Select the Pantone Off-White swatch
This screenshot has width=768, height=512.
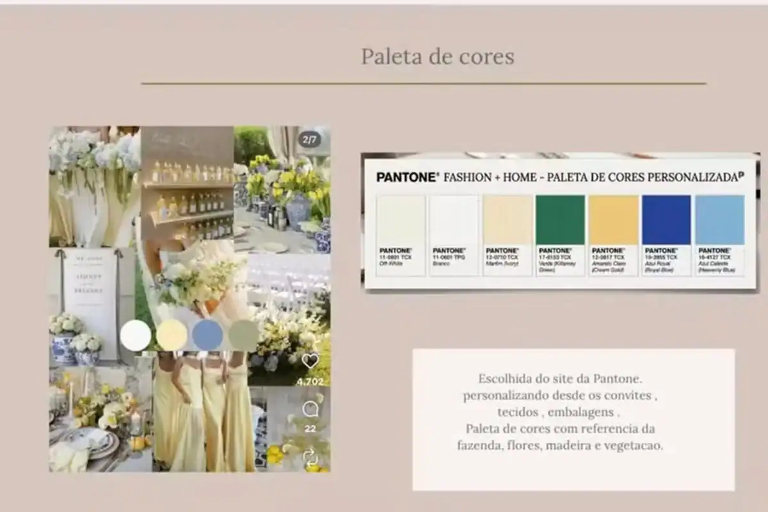pyautogui.click(x=401, y=220)
